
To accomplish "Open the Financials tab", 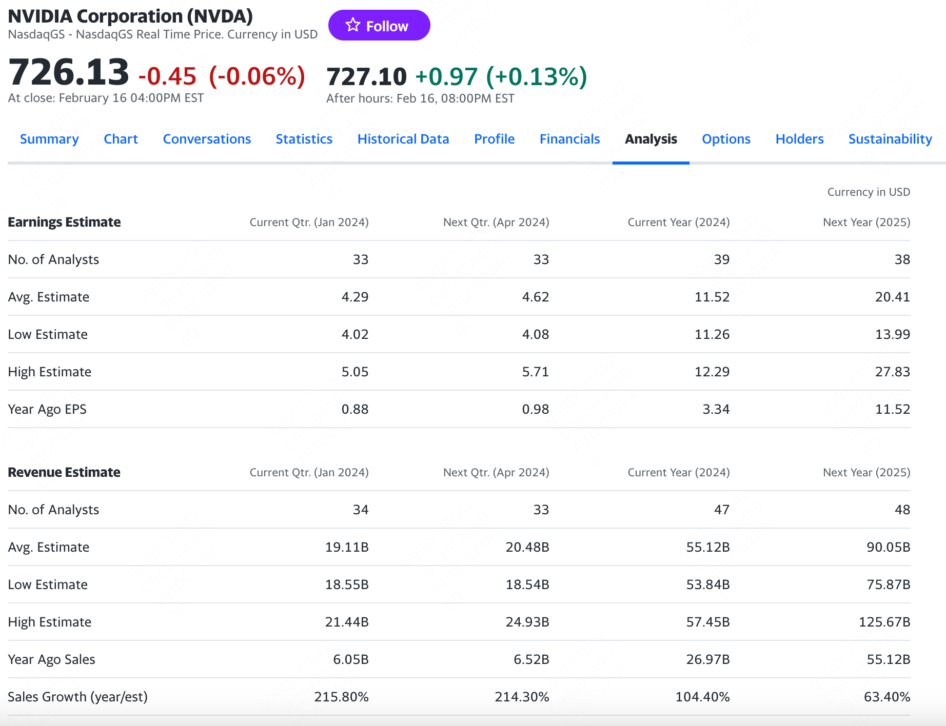I will tap(569, 139).
